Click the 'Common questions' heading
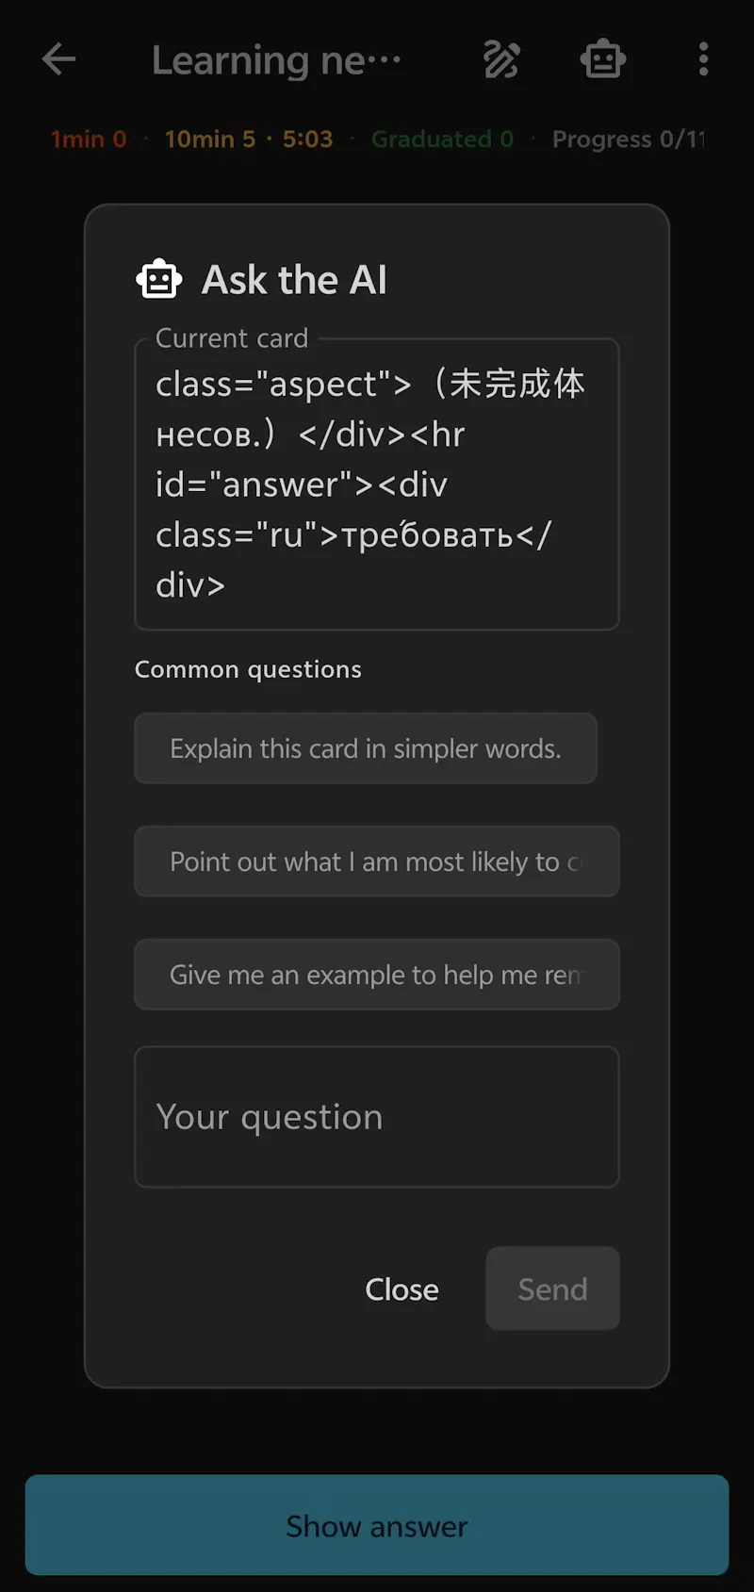The height and width of the screenshot is (1592, 754). [x=248, y=669]
